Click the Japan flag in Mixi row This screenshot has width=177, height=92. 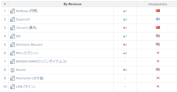pyautogui.click(x=158, y=53)
